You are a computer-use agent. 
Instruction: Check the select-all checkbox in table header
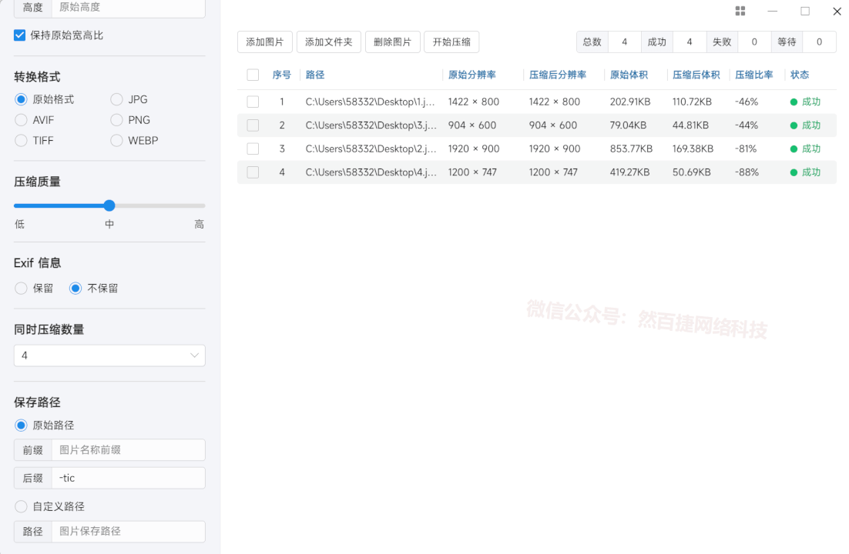coord(253,75)
